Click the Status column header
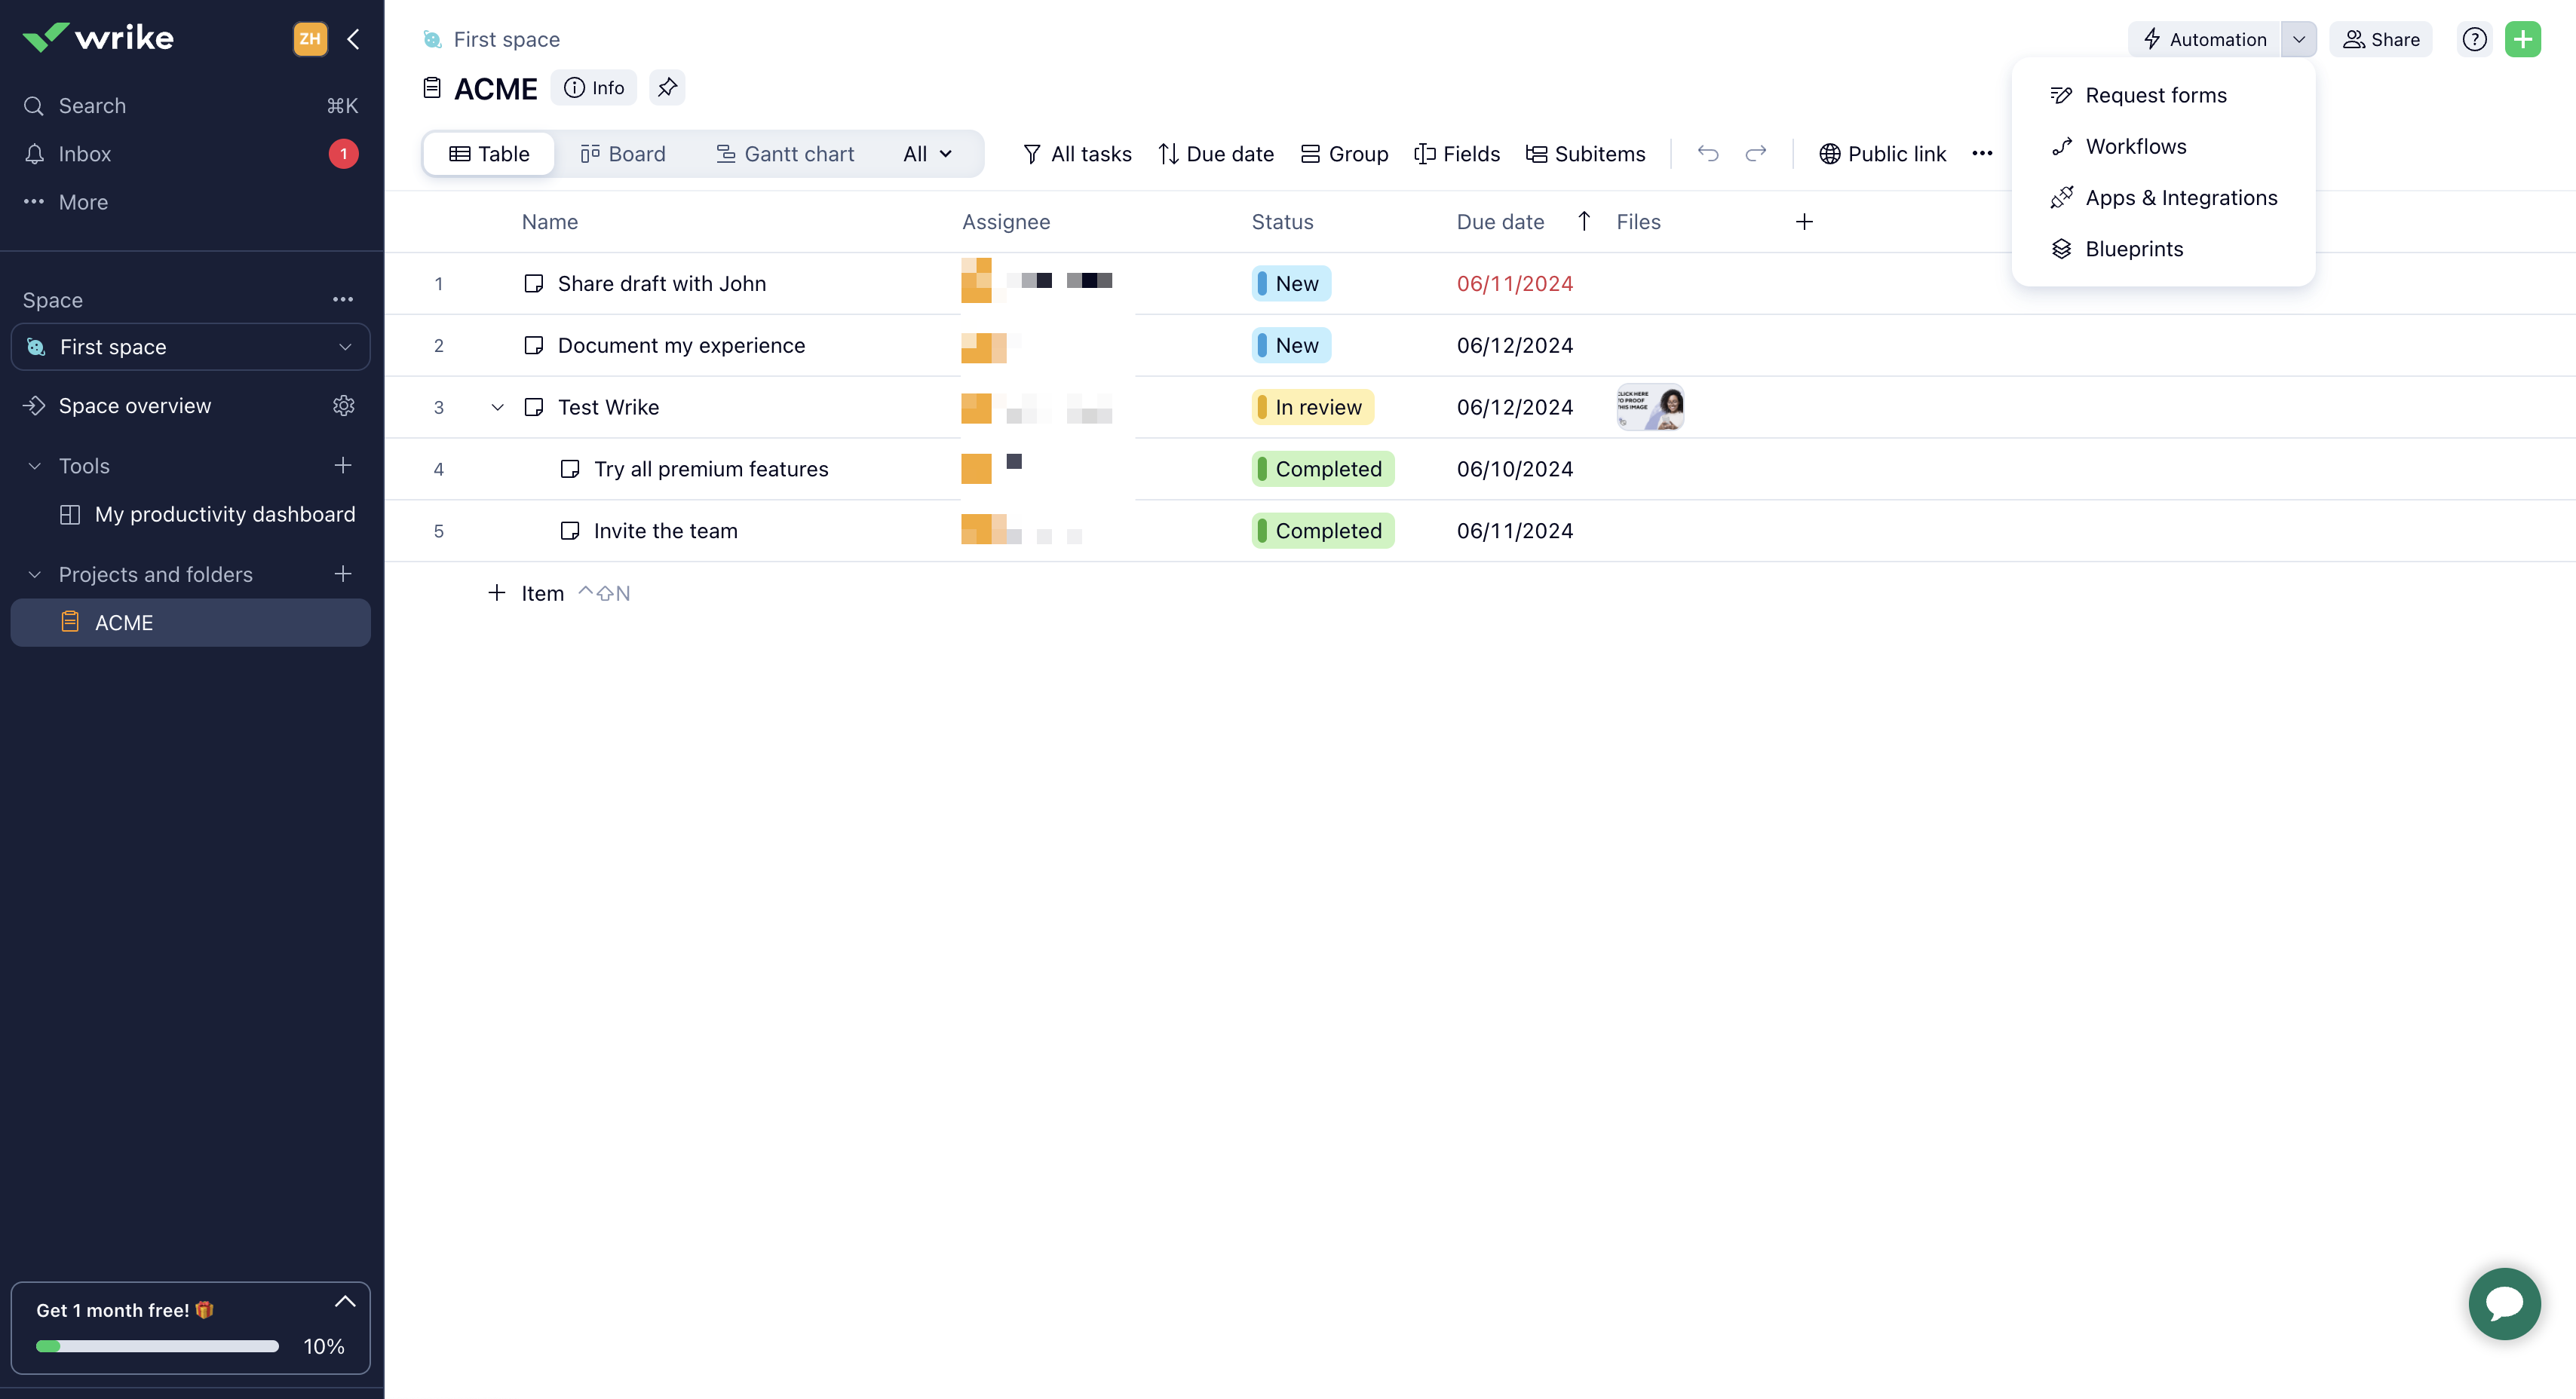 point(1282,222)
